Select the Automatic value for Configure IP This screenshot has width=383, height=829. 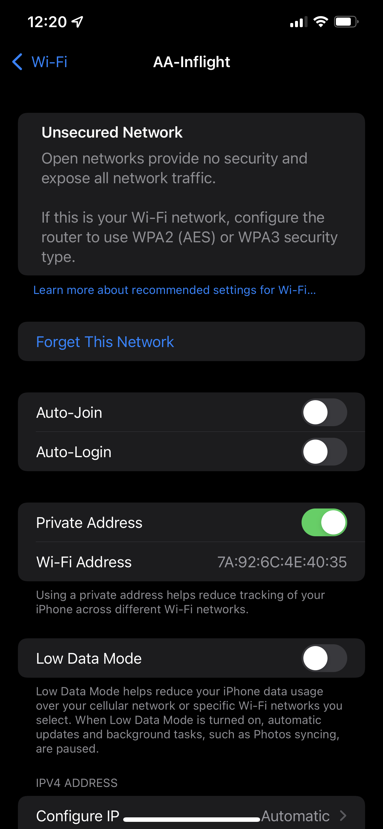(x=295, y=816)
